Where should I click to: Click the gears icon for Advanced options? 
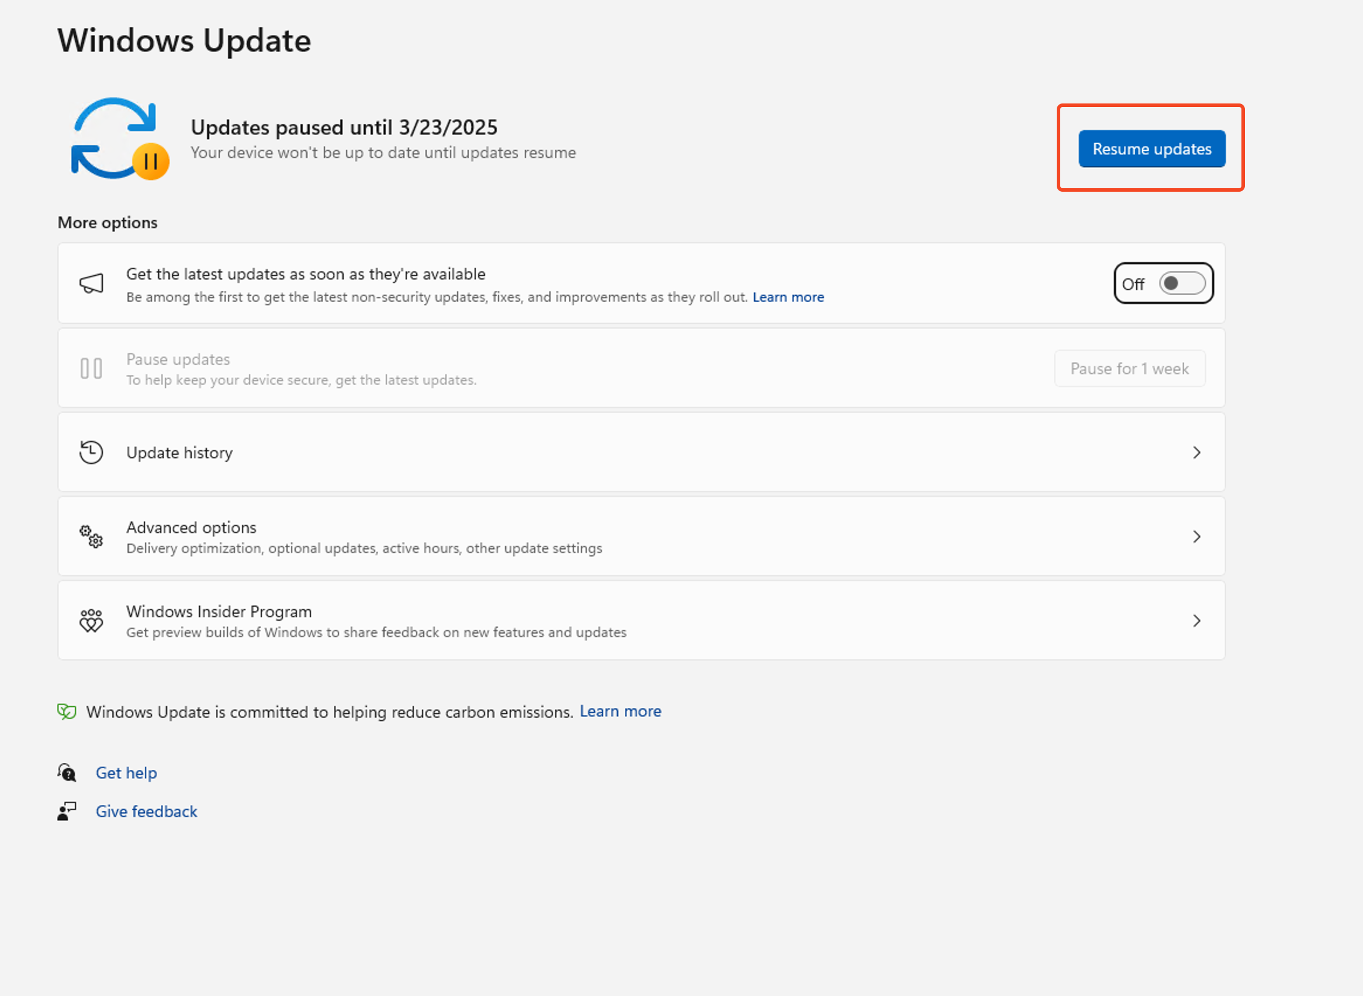[x=91, y=537]
